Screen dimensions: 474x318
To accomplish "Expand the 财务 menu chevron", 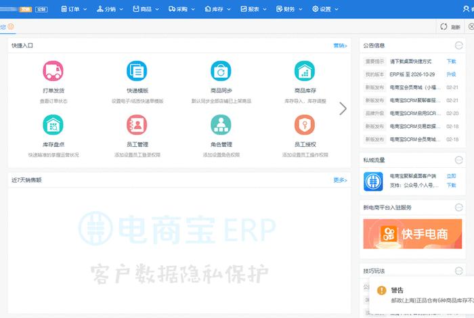I will [301, 9].
